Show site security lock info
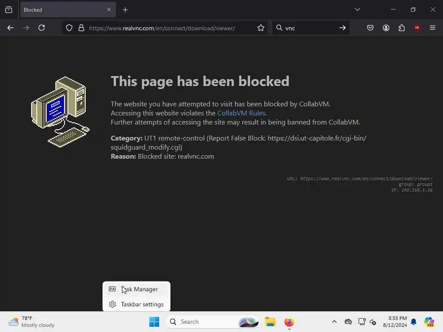The width and height of the screenshot is (443, 332). pos(81,28)
